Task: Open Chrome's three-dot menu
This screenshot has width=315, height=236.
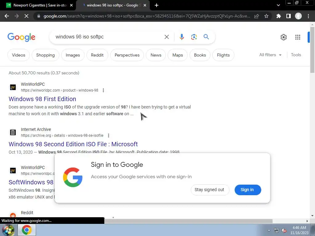Action: [308, 16]
